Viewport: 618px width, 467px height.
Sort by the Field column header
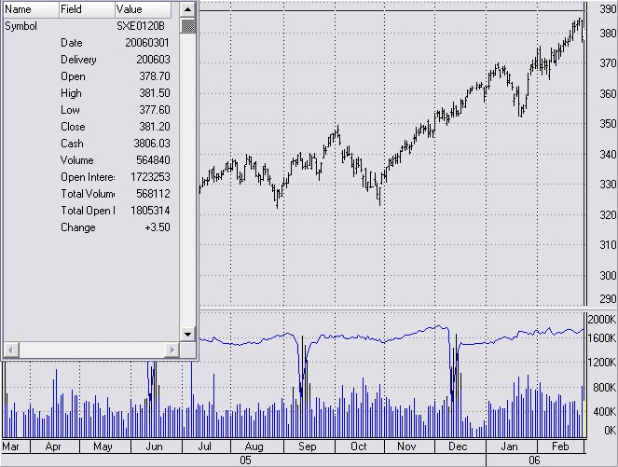85,8
